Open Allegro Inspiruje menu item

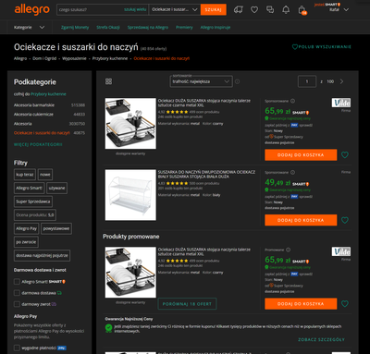(x=216, y=28)
